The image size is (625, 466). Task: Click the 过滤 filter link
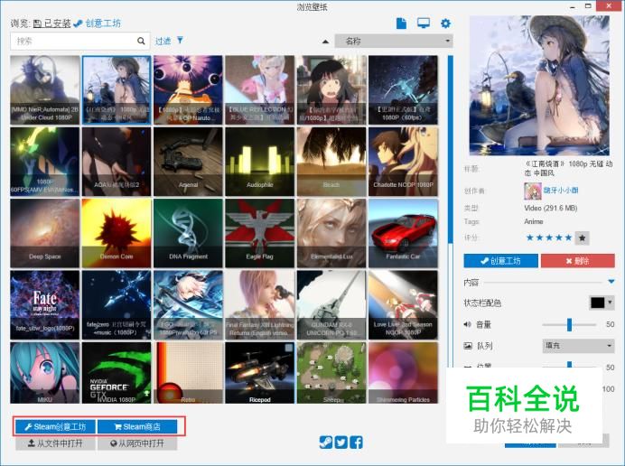click(163, 41)
